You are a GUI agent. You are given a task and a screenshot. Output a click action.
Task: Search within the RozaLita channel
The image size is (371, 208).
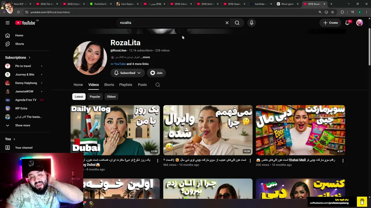158,85
